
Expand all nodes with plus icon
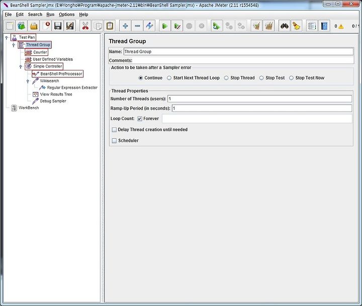(x=125, y=26)
